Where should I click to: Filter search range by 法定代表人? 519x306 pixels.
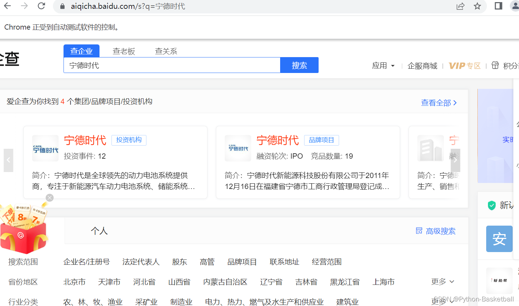(141, 262)
